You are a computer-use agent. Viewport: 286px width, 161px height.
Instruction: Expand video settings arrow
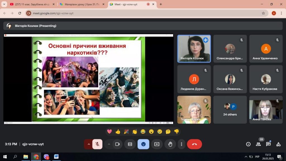click(109, 144)
